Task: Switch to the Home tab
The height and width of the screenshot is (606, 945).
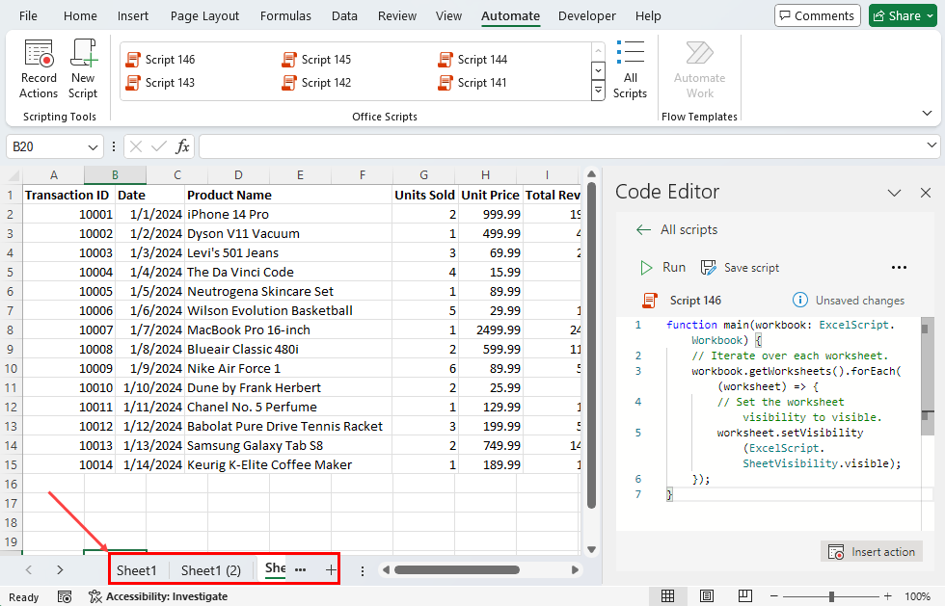Action: point(80,16)
